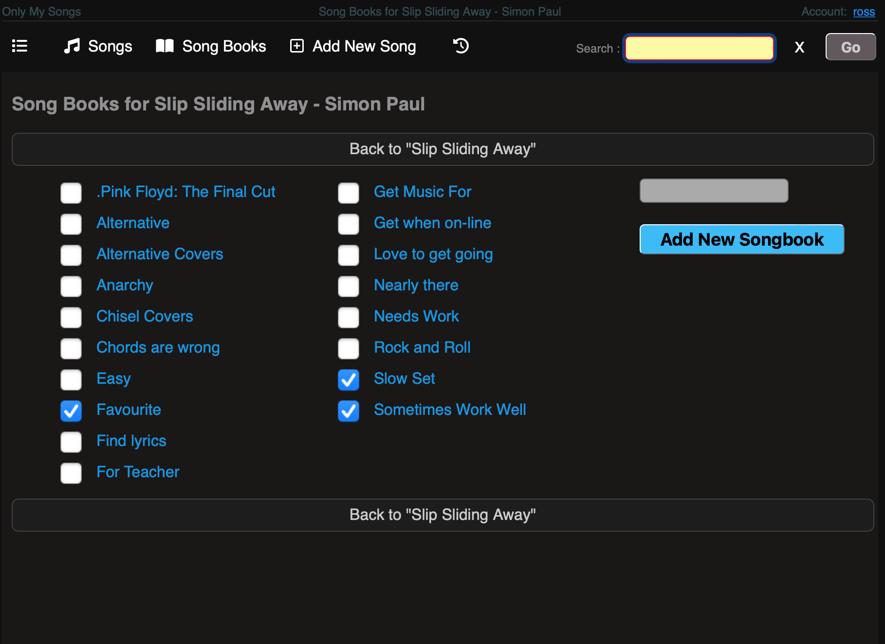The image size is (885, 644).
Task: Uncheck the Slow Set checkbox
Action: pyautogui.click(x=349, y=380)
